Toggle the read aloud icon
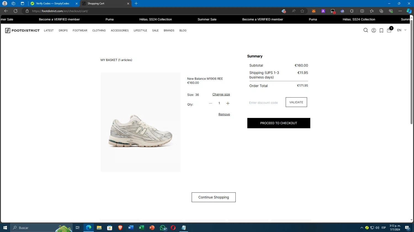 (x=294, y=11)
